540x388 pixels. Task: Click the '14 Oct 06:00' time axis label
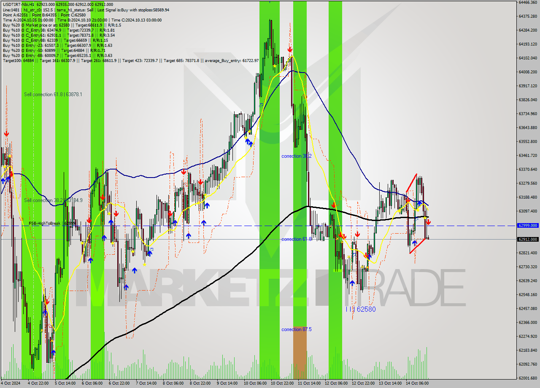[x=417, y=383]
